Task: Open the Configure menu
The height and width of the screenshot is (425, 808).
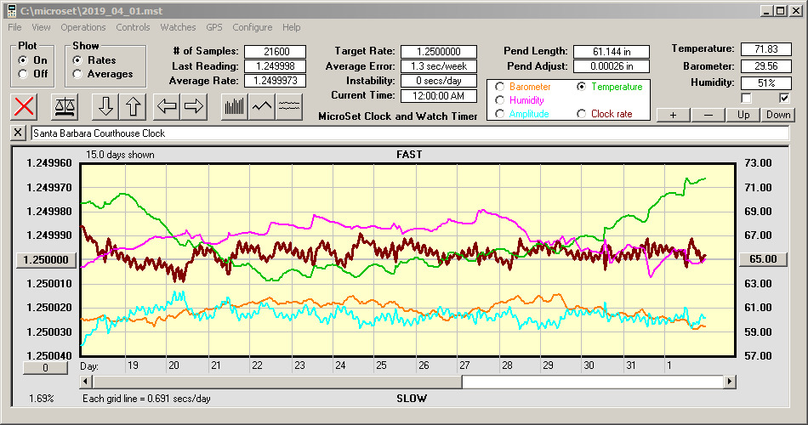Action: tap(253, 27)
